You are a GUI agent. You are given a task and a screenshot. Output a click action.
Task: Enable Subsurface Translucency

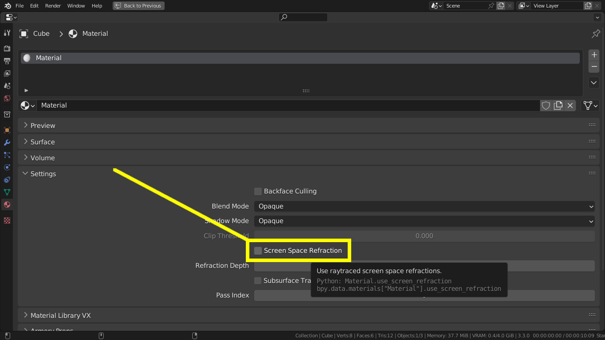(x=258, y=280)
